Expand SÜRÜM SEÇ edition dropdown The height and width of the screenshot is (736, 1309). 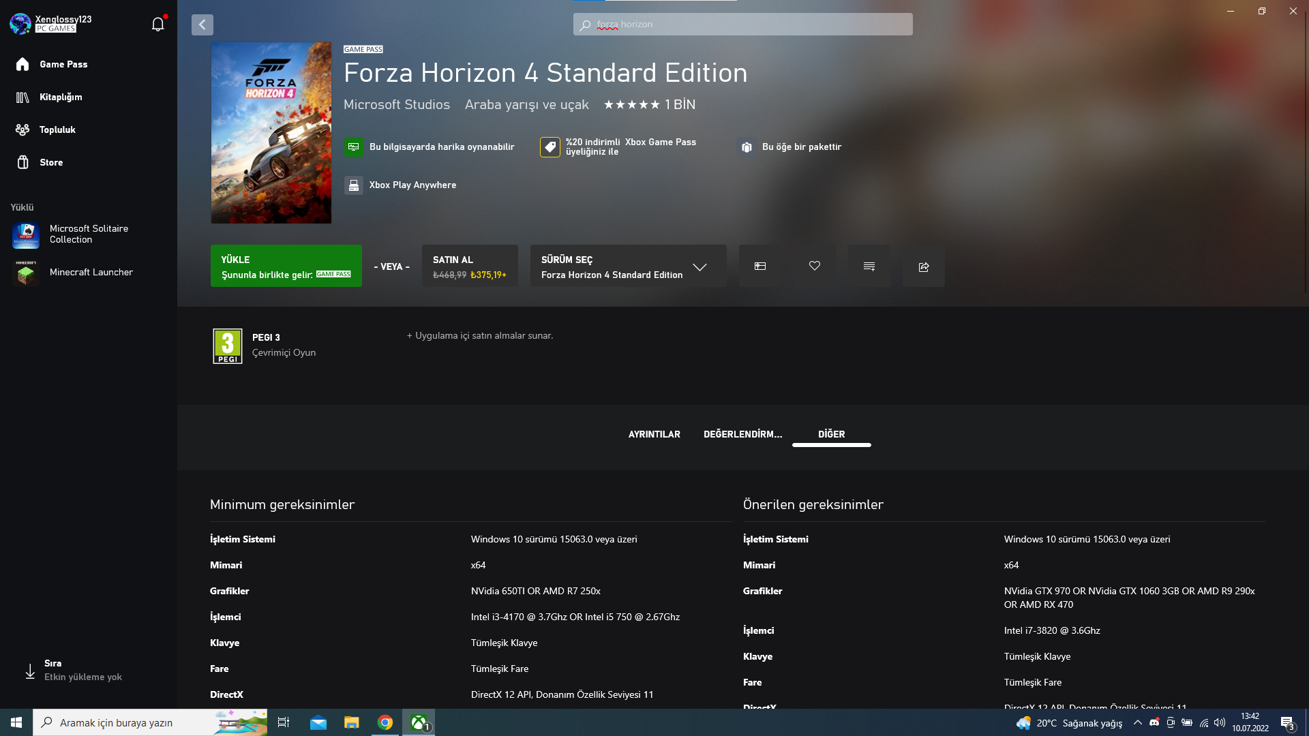pos(628,266)
